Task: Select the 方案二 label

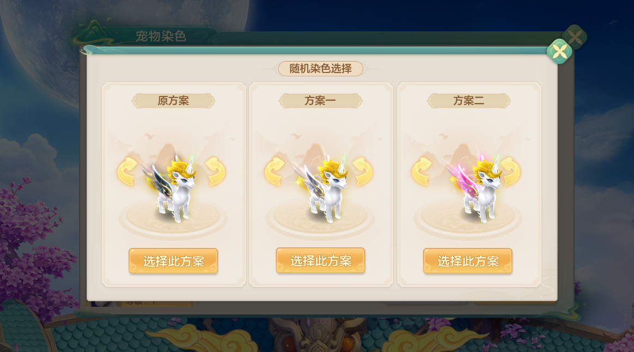Action: pos(469,101)
